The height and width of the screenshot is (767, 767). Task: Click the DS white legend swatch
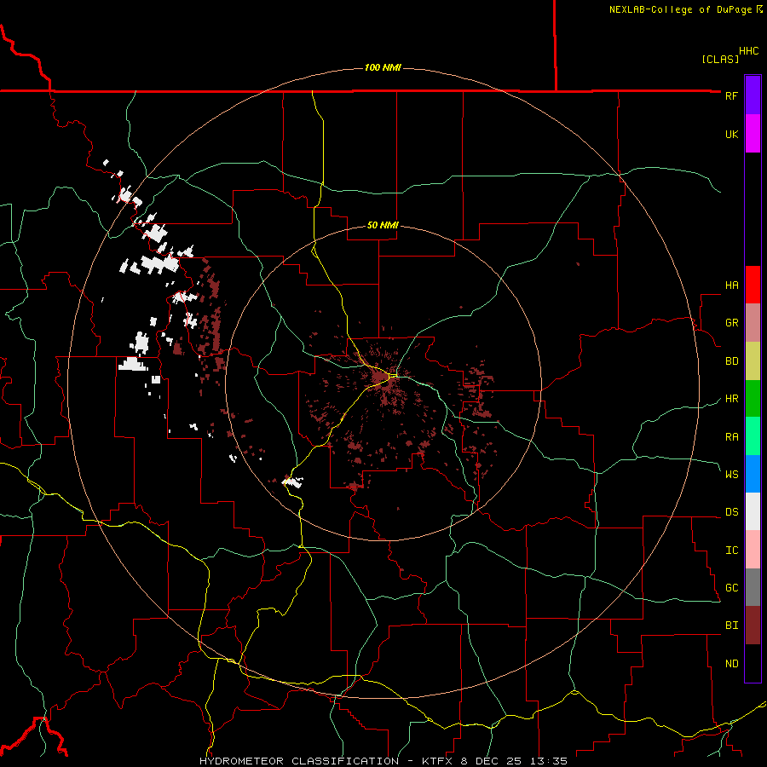point(753,511)
